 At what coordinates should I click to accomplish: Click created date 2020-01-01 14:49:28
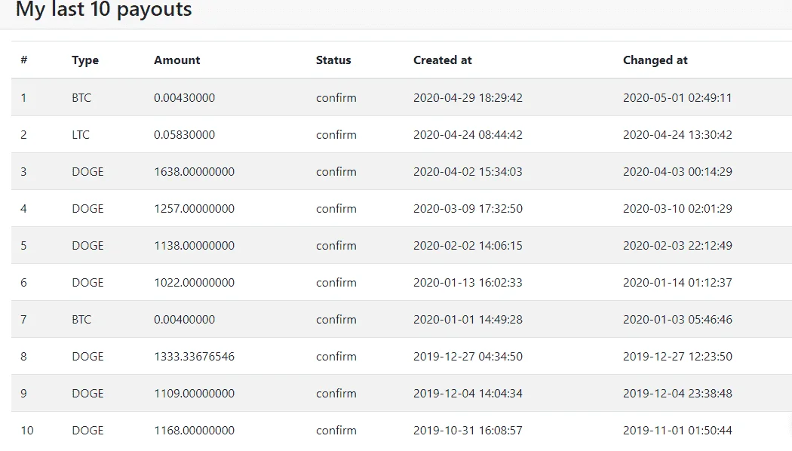[468, 320]
